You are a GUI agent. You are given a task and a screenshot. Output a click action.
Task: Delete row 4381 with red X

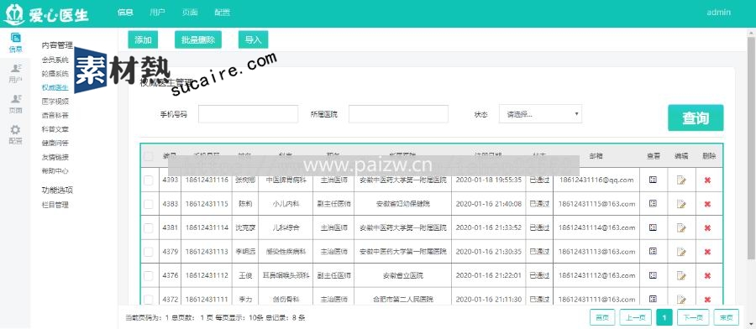707,227
